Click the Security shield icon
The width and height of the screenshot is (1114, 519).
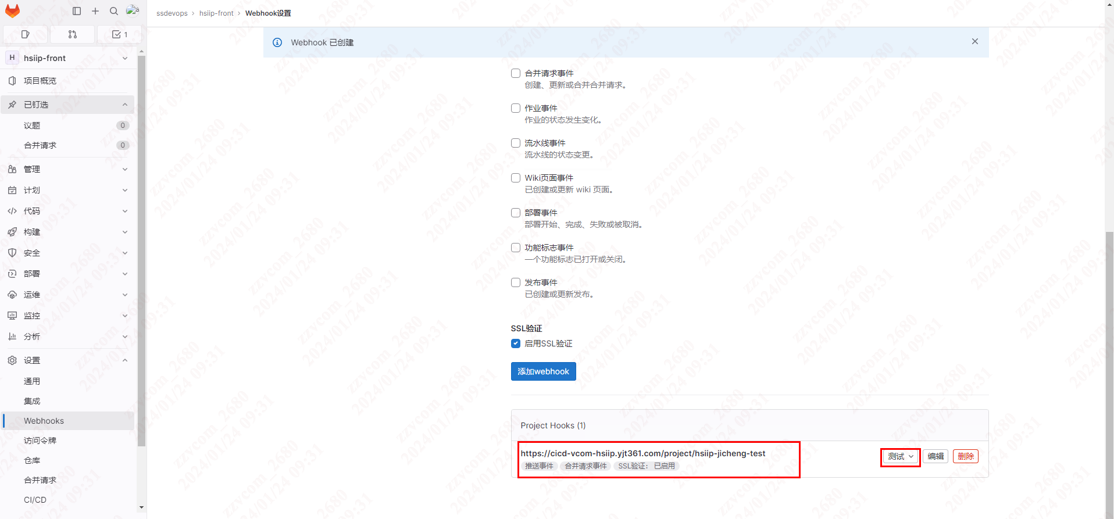point(12,253)
